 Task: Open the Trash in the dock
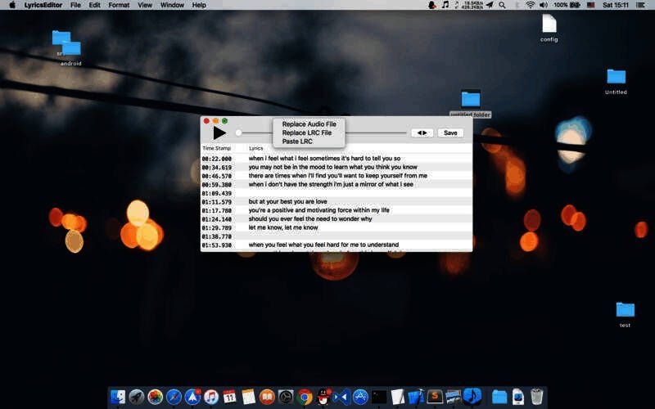pos(537,397)
